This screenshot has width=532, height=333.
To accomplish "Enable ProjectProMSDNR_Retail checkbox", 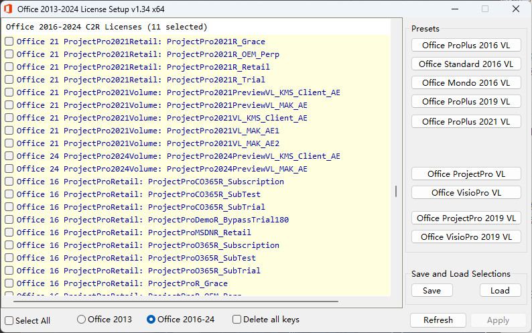I will 9,232.
